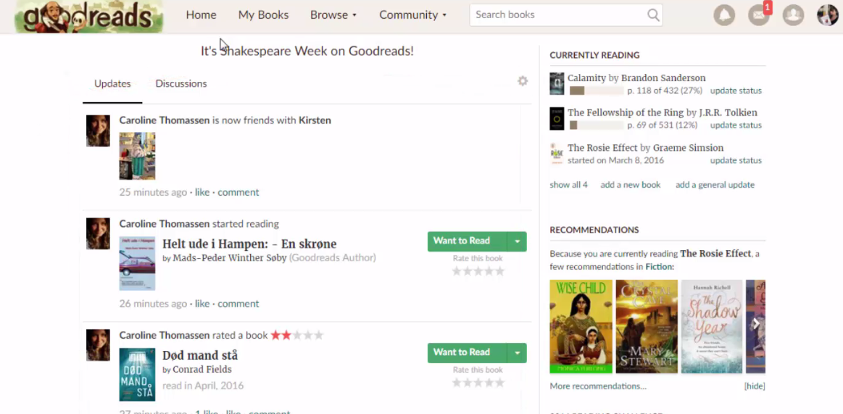Image resolution: width=843 pixels, height=414 pixels.
Task: Click add a new book link
Action: click(x=630, y=185)
